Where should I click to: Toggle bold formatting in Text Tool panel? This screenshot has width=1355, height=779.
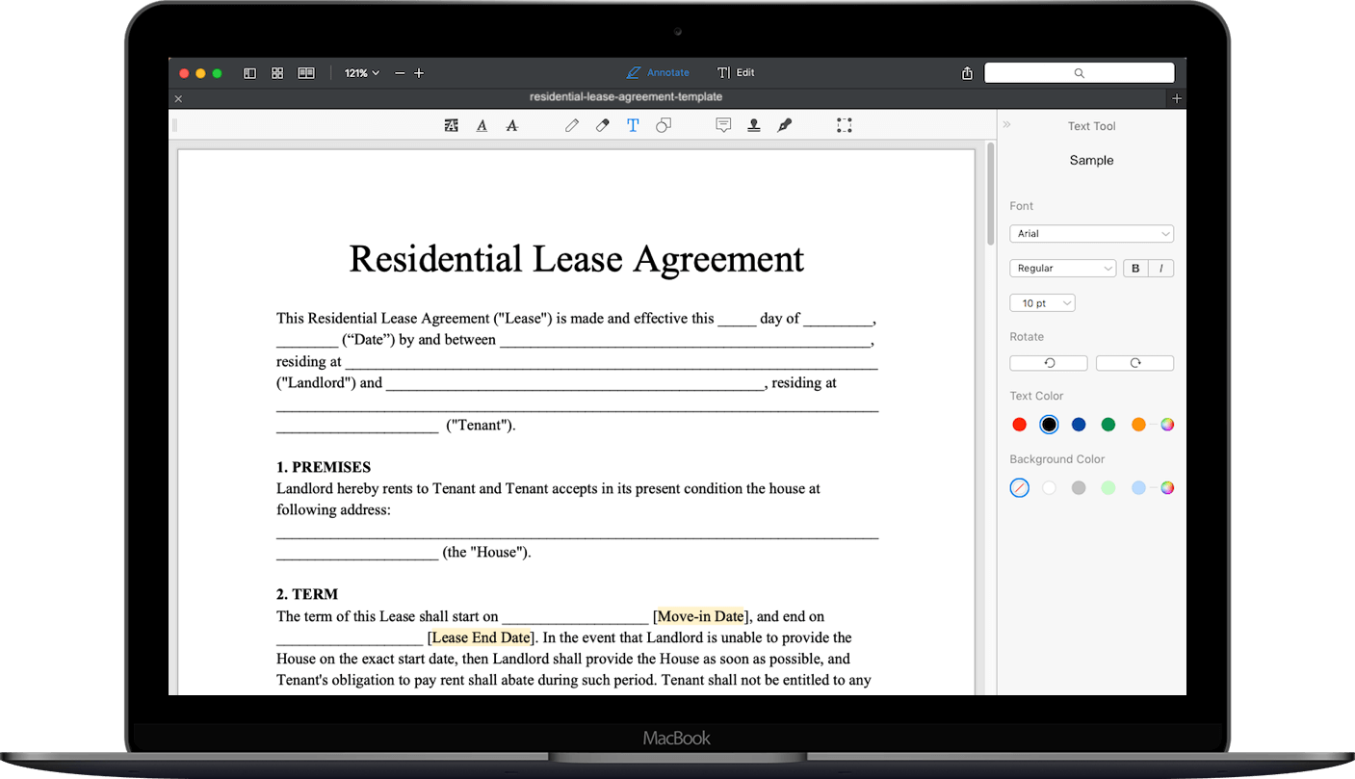coord(1134,268)
